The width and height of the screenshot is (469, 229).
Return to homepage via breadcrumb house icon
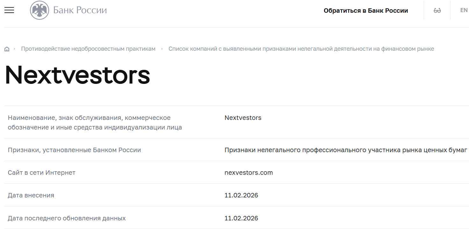(x=7, y=48)
